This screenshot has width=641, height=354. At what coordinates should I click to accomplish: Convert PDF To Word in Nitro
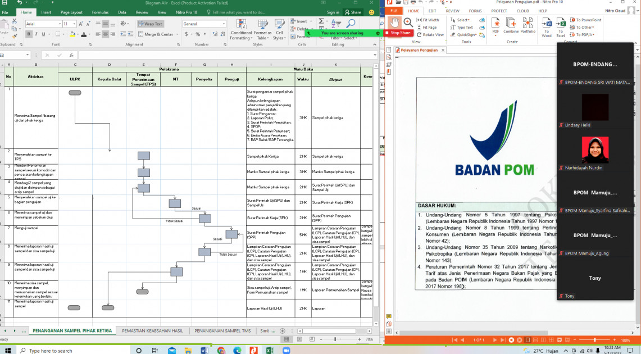pos(547,28)
